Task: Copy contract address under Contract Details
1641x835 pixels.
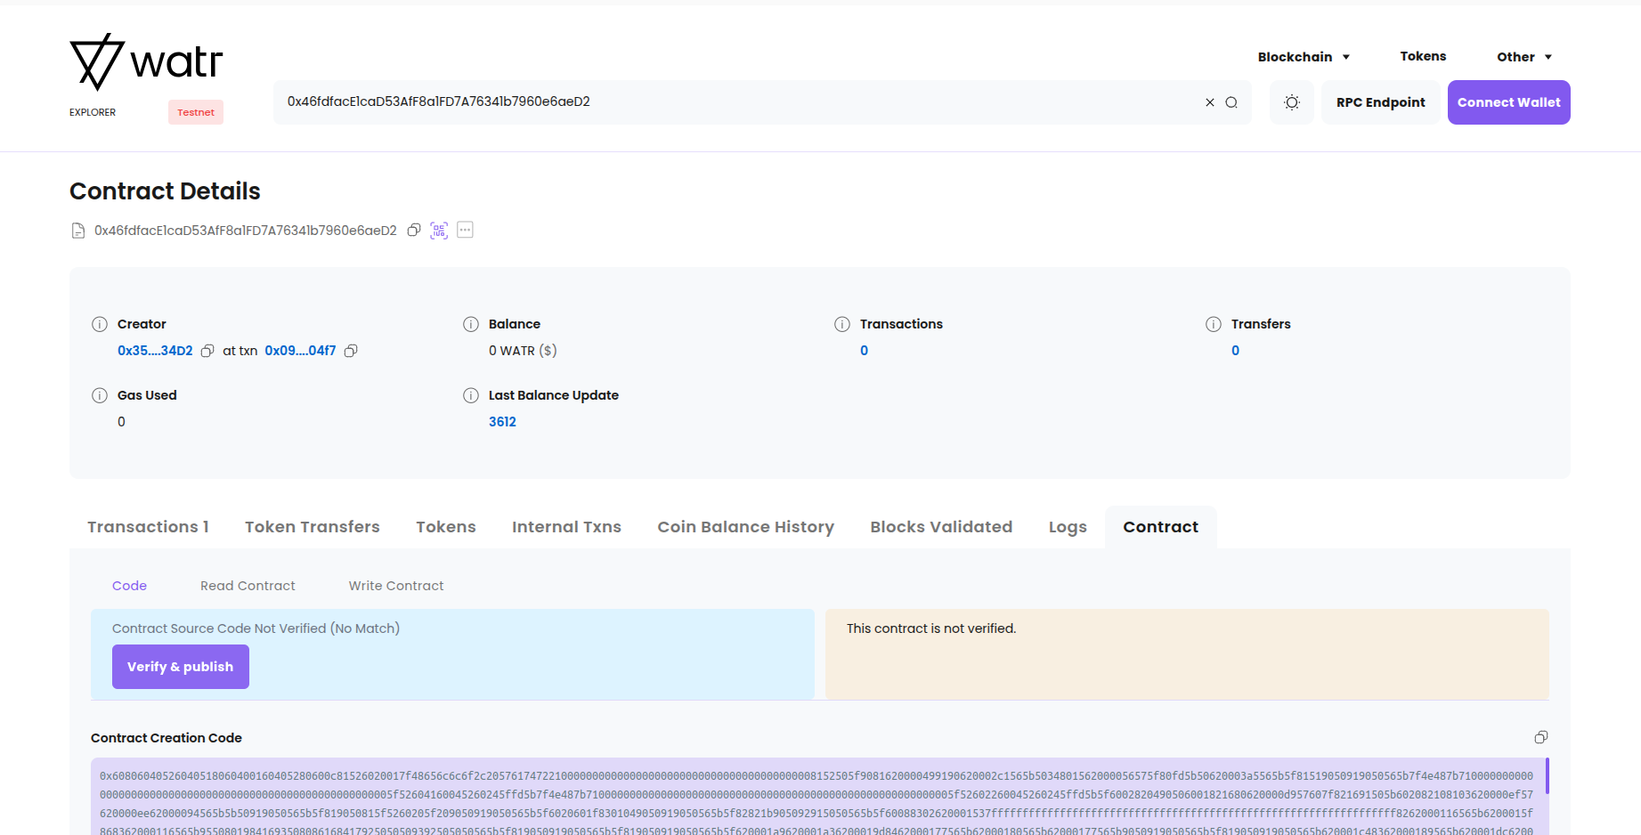Action: [x=414, y=231]
